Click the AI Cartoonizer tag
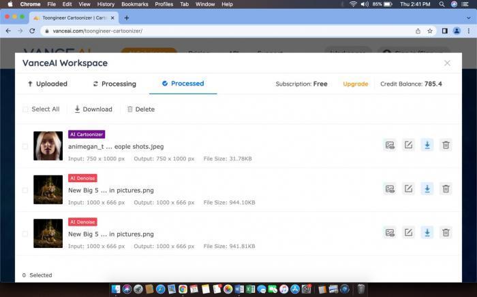Viewport: 477px width, 297px height. click(x=87, y=135)
